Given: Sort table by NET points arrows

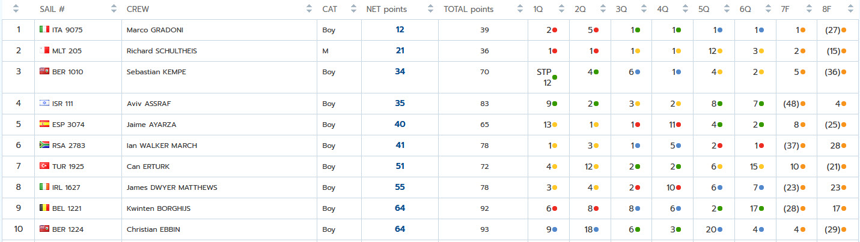Looking at the screenshot, I should (x=430, y=9).
